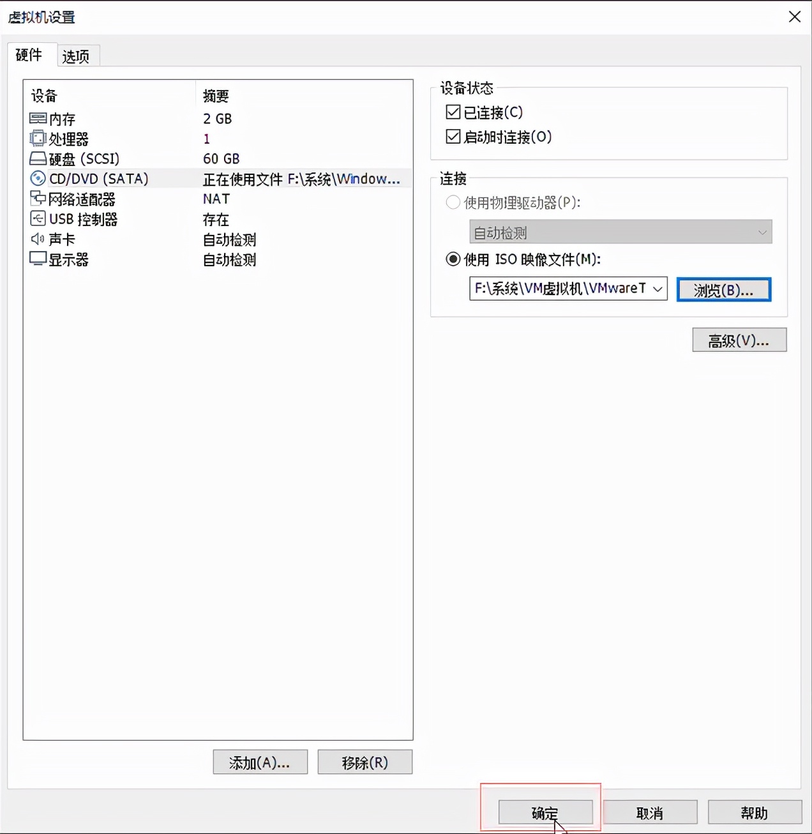Screen dimensions: 812x834
Task: Uncheck the 已连接(C) checkbox
Action: click(452, 112)
